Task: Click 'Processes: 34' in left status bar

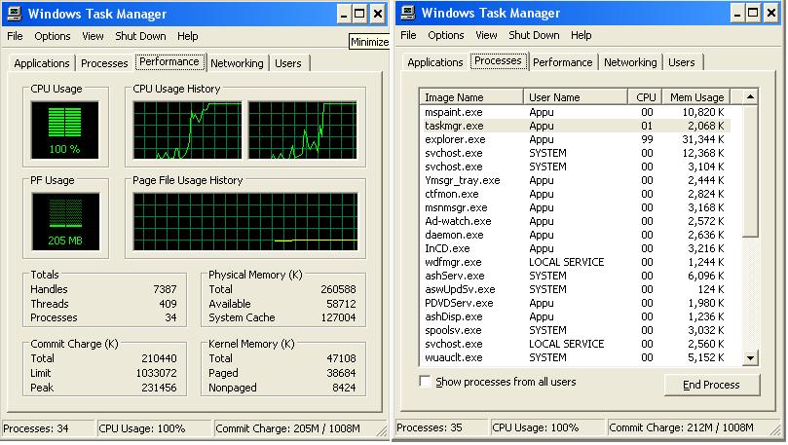Action: [36, 428]
